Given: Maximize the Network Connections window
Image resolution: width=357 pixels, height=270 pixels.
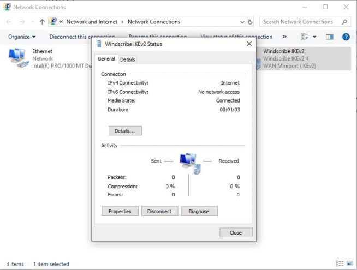Looking at the screenshot, I should point(325,7).
